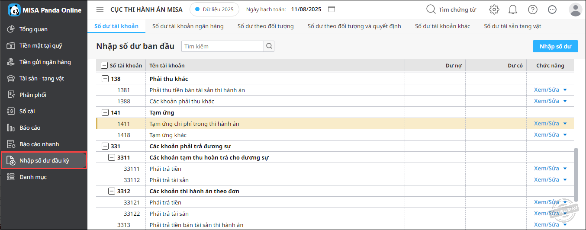Viewport: 586px width, 230px height.
Task: Click Xem/Sửa link for account 1418
Action: pyautogui.click(x=546, y=135)
